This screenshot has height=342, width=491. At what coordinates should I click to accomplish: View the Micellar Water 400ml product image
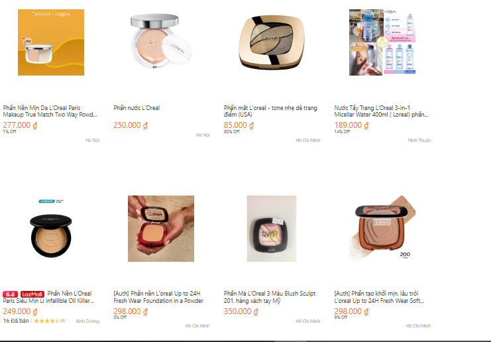(x=382, y=42)
